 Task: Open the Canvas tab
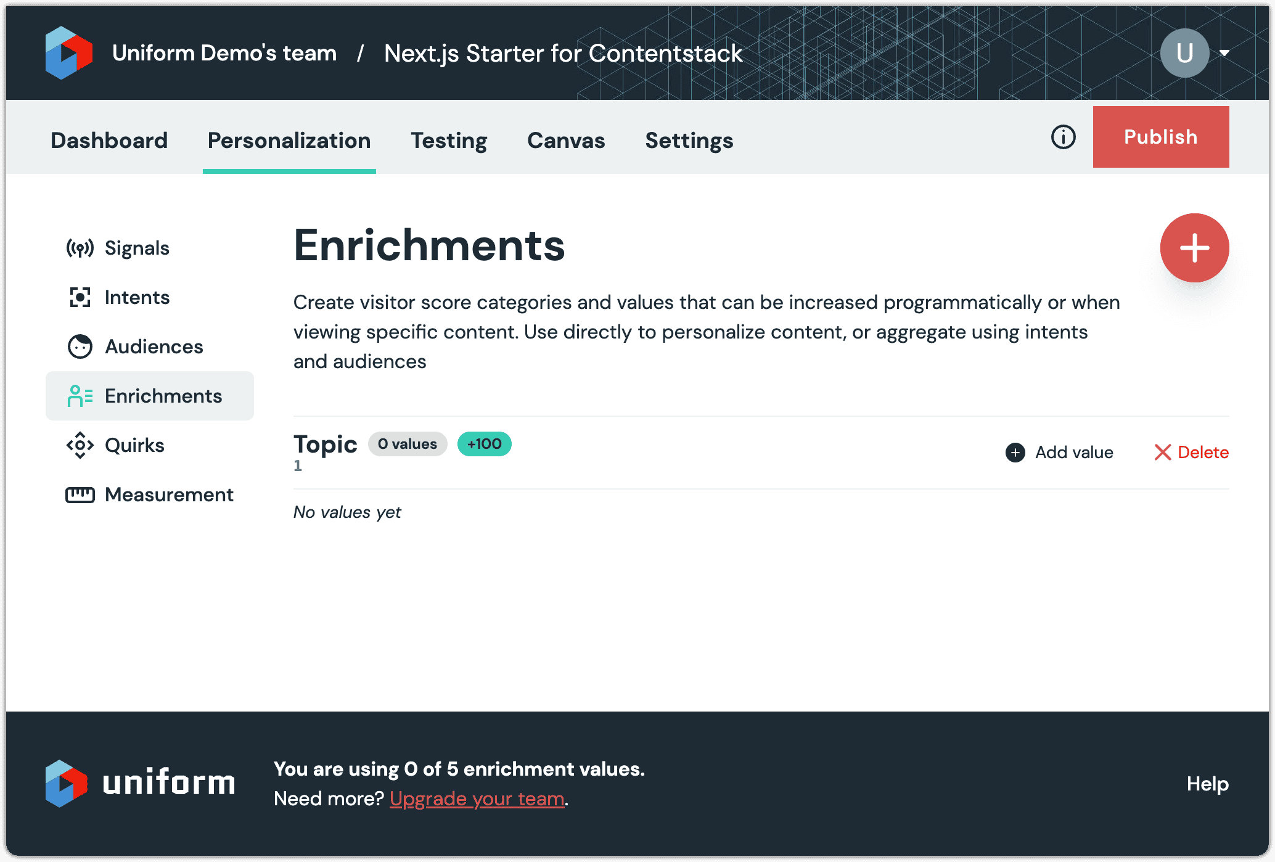coord(565,141)
